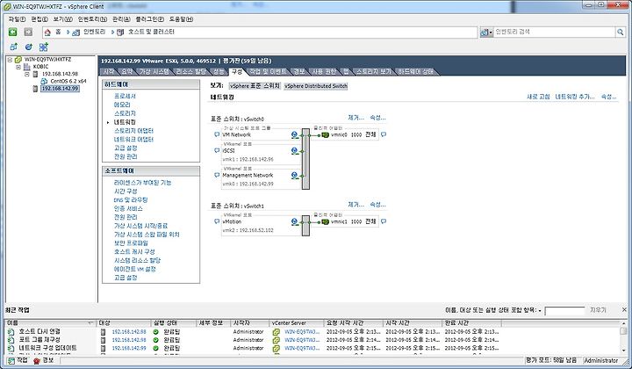The image size is (632, 369).
Task: Click the 네트워킹 추가... link
Action: point(575,97)
